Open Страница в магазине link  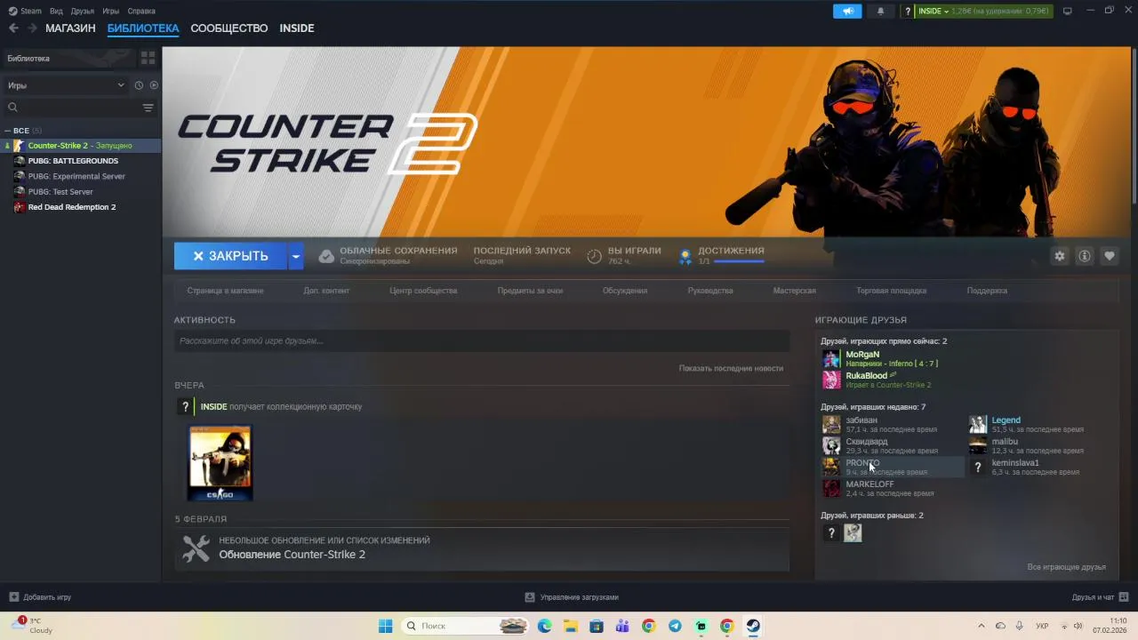pos(225,291)
